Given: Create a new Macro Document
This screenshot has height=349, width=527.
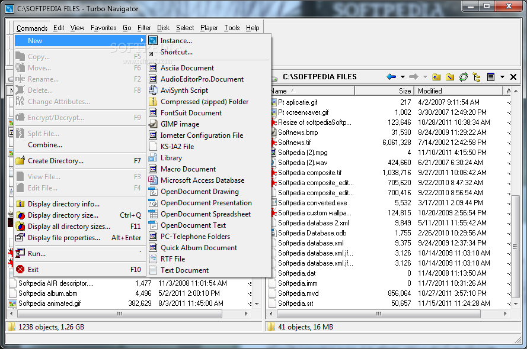Looking at the screenshot, I should (209, 169).
